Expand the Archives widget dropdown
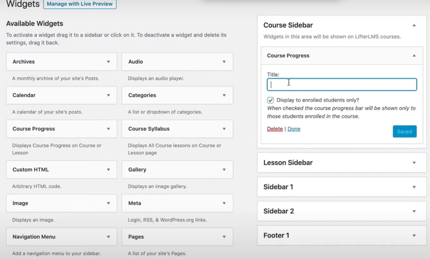The height and width of the screenshot is (259, 430). coord(109,62)
